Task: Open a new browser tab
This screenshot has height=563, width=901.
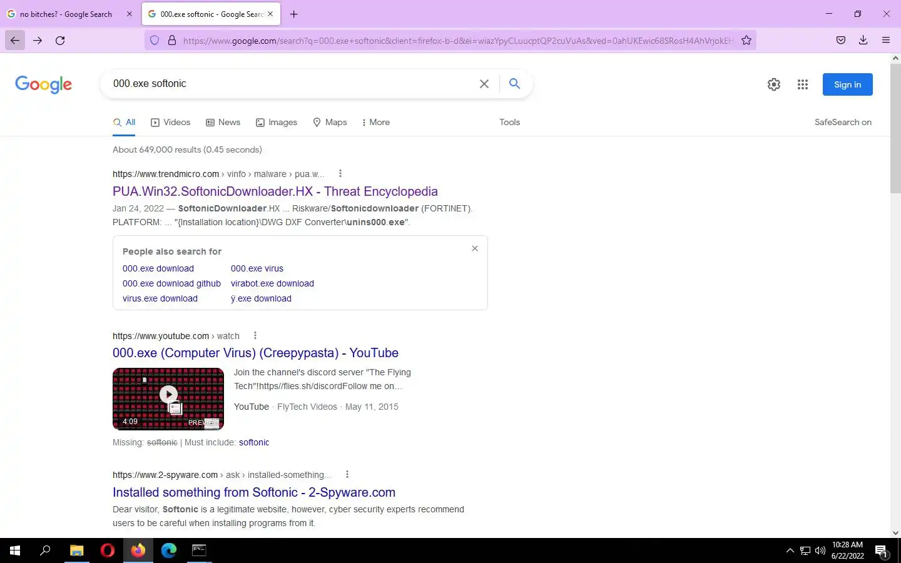Action: click(x=294, y=14)
